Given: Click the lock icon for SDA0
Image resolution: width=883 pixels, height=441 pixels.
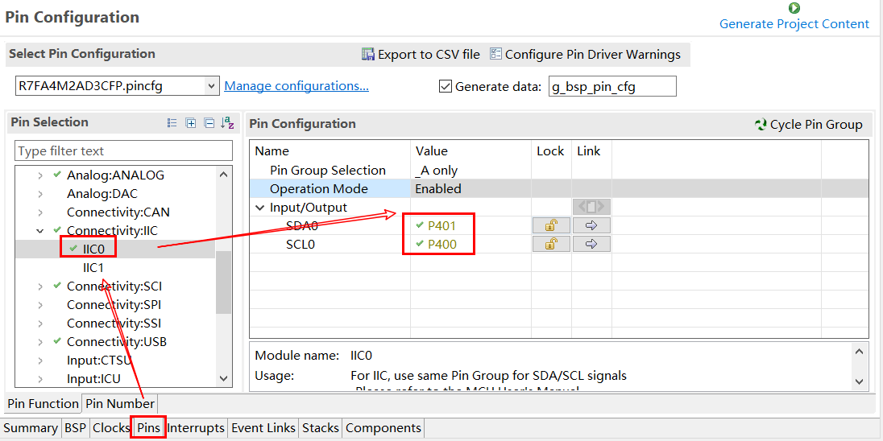Looking at the screenshot, I should pyautogui.click(x=551, y=225).
